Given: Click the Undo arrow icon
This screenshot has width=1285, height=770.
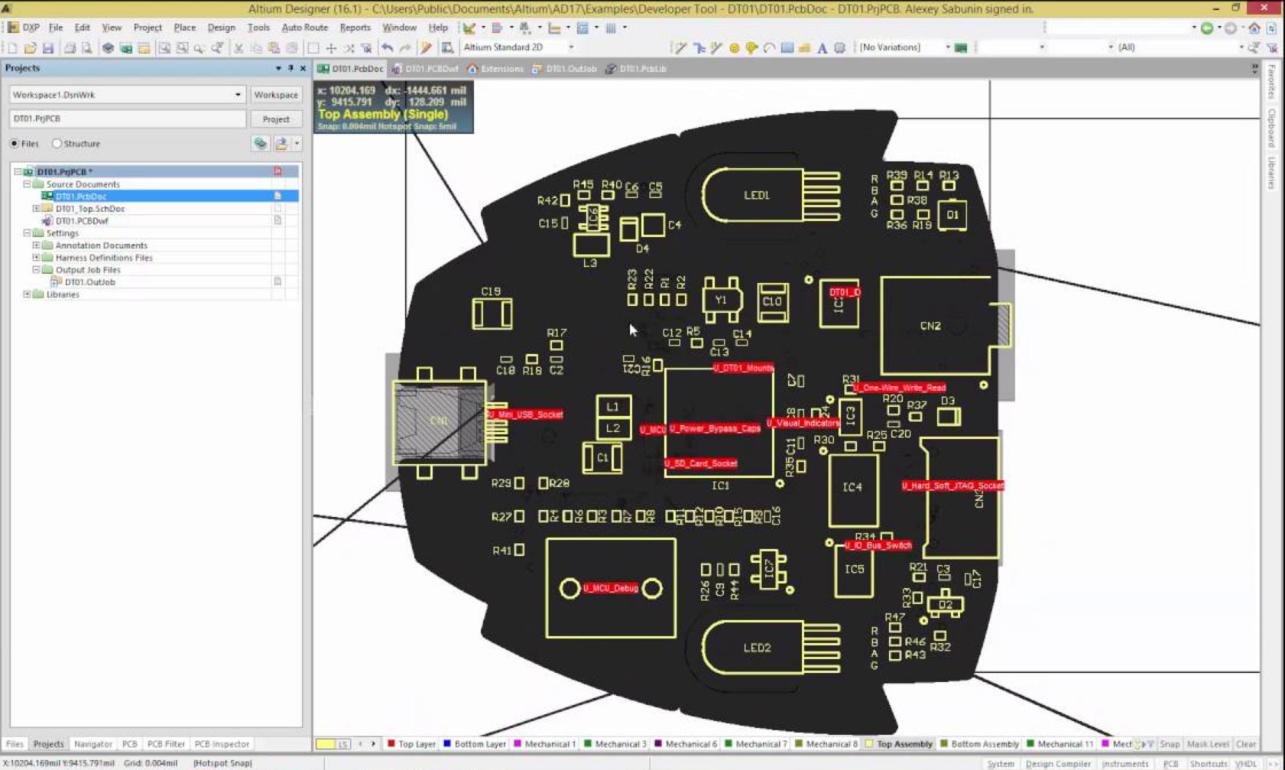Looking at the screenshot, I should (x=388, y=48).
